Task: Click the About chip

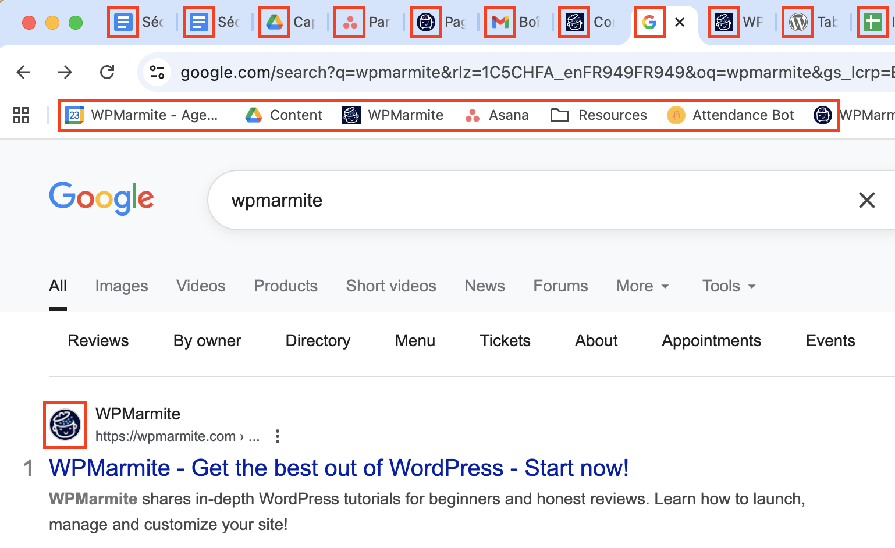Action: tap(596, 341)
